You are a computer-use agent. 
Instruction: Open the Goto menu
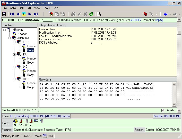(x=13, y=8)
